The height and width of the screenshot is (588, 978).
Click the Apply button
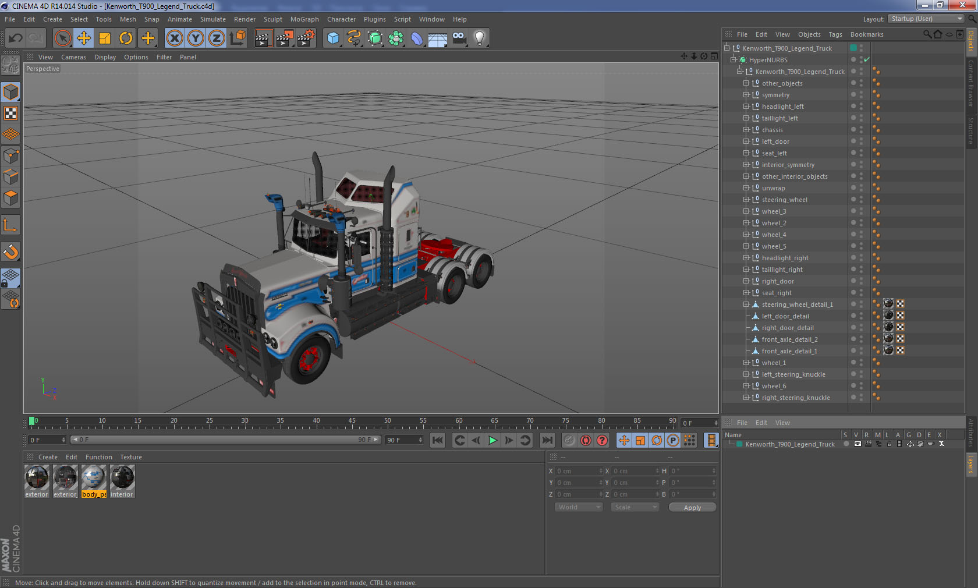[x=692, y=508]
